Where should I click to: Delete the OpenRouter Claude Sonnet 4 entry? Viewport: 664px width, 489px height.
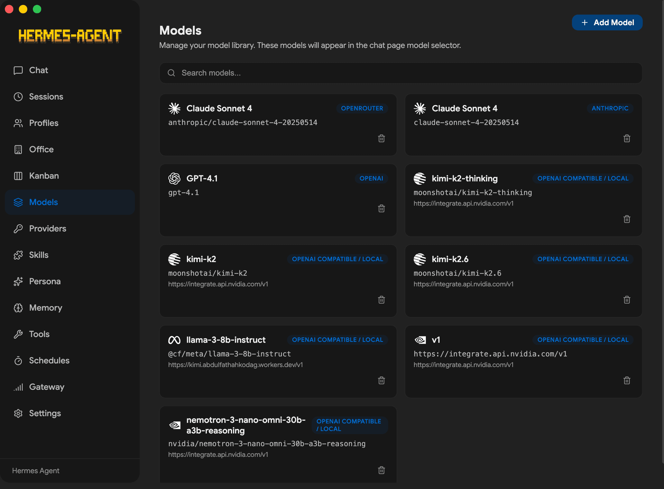(381, 138)
